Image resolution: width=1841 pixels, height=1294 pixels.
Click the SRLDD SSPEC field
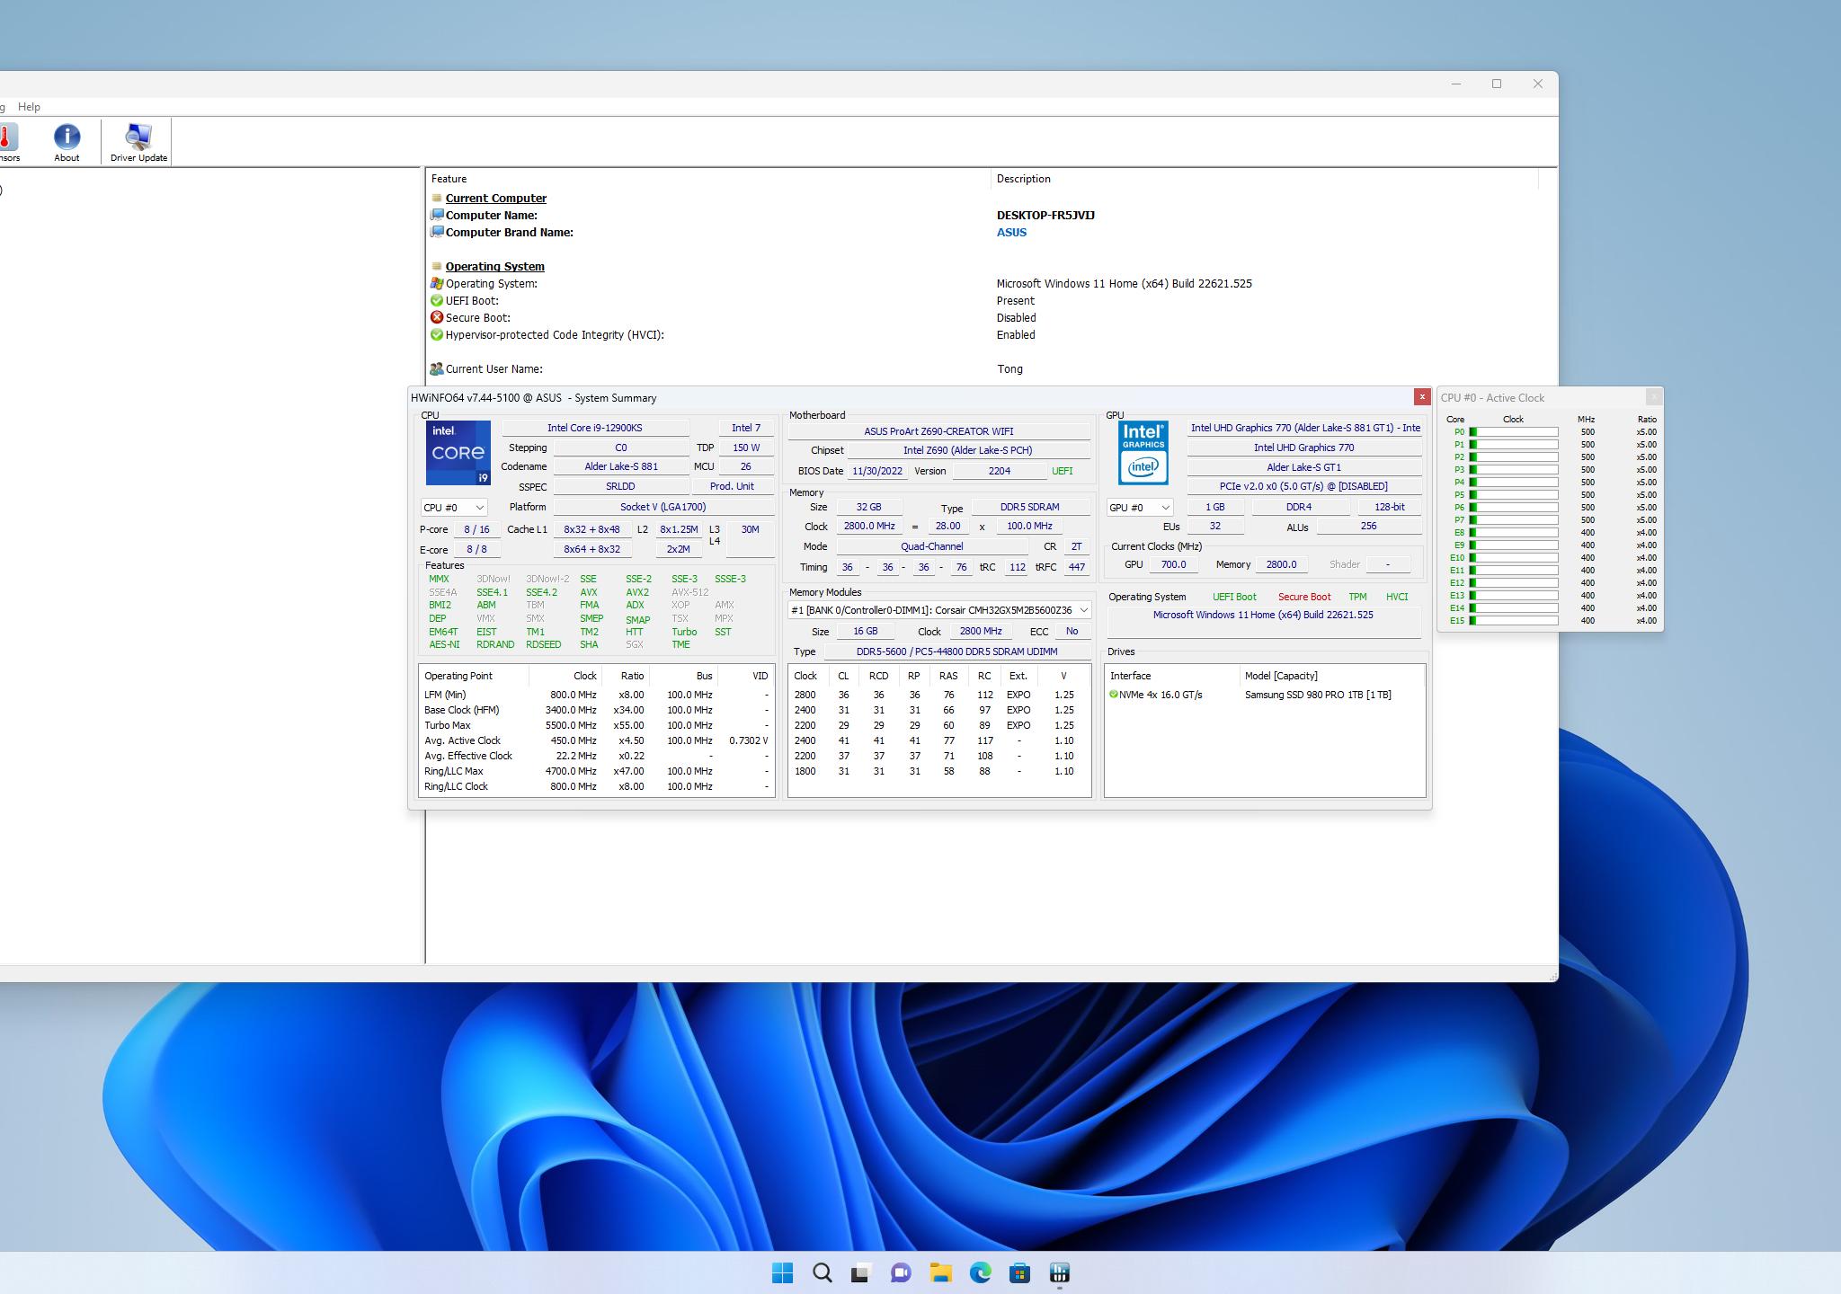tap(620, 486)
